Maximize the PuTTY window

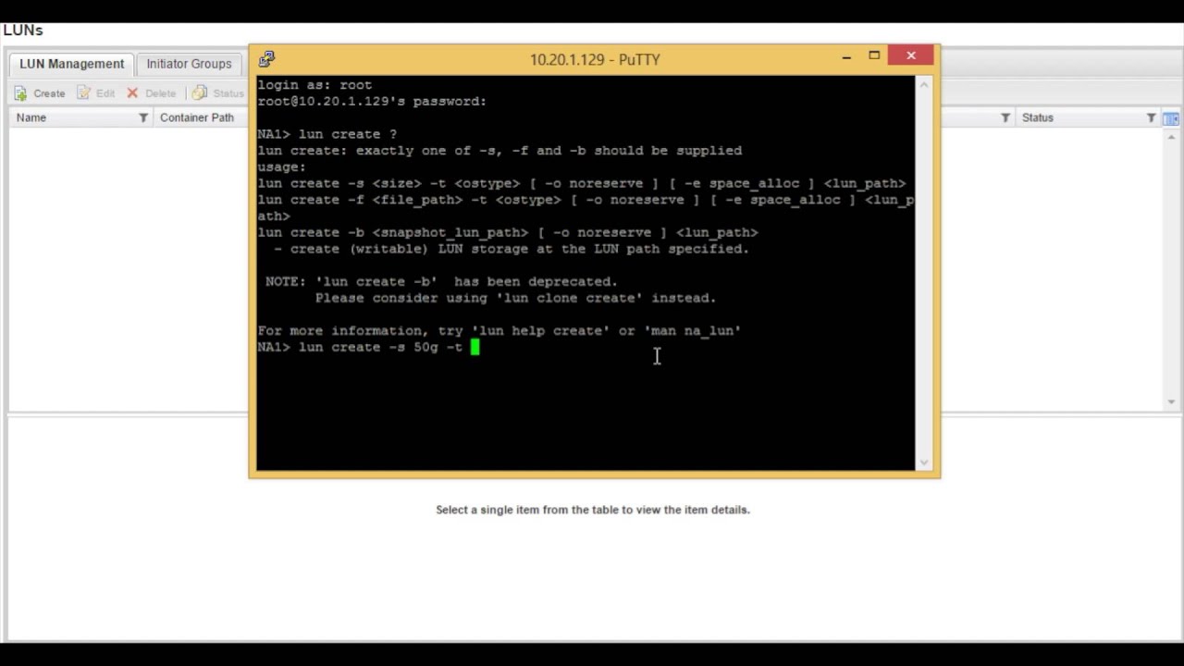coord(874,56)
